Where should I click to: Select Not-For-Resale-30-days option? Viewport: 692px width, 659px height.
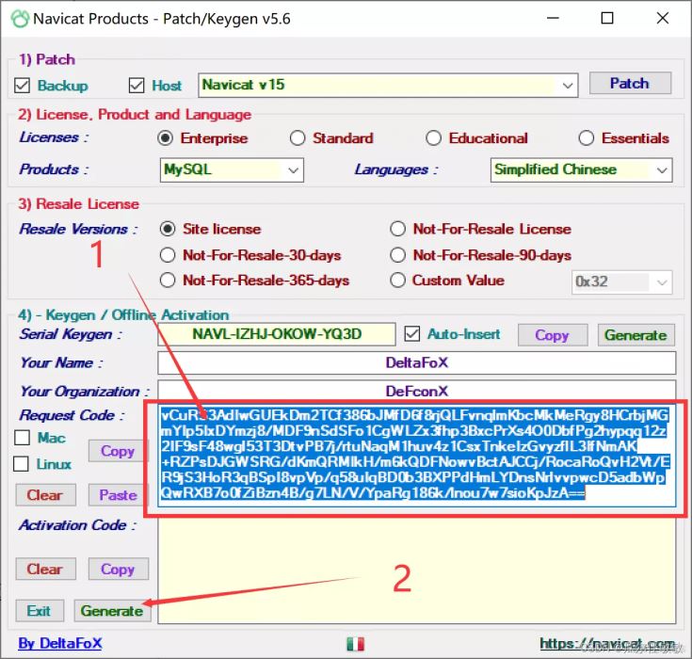click(168, 255)
